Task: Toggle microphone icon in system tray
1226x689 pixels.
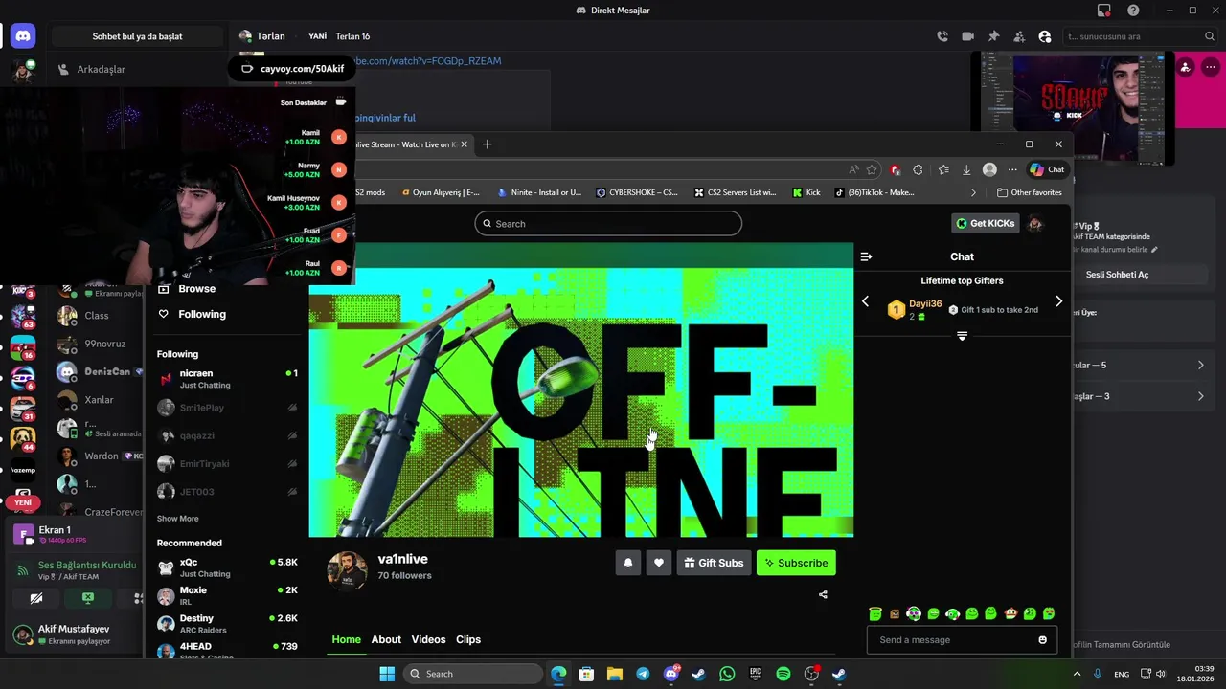Action: pyautogui.click(x=1098, y=674)
